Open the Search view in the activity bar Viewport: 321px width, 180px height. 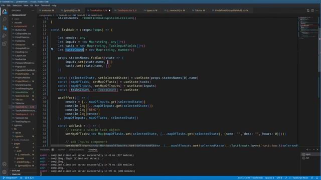pyautogui.click(x=5, y=19)
